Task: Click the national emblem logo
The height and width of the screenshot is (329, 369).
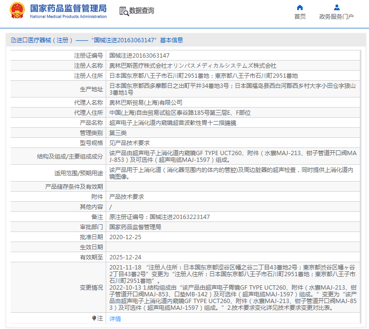Action: pos(17,11)
